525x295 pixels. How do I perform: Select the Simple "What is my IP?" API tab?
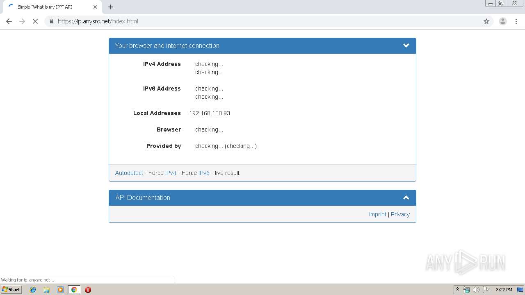click(x=52, y=7)
